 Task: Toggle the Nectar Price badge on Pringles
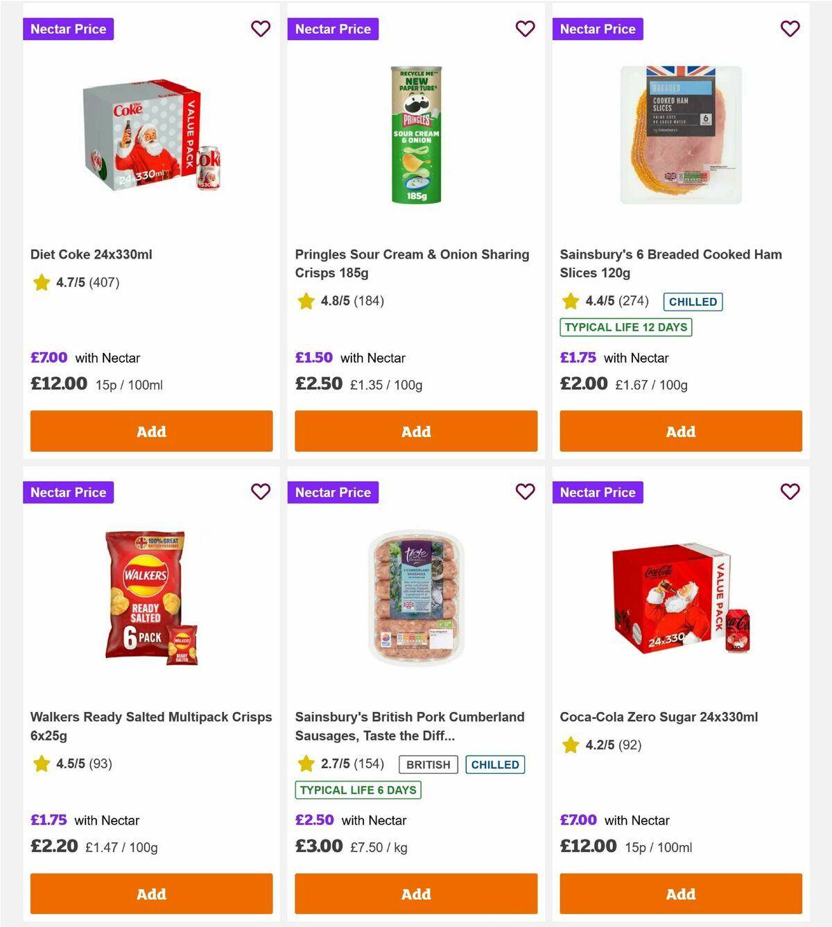click(x=333, y=29)
